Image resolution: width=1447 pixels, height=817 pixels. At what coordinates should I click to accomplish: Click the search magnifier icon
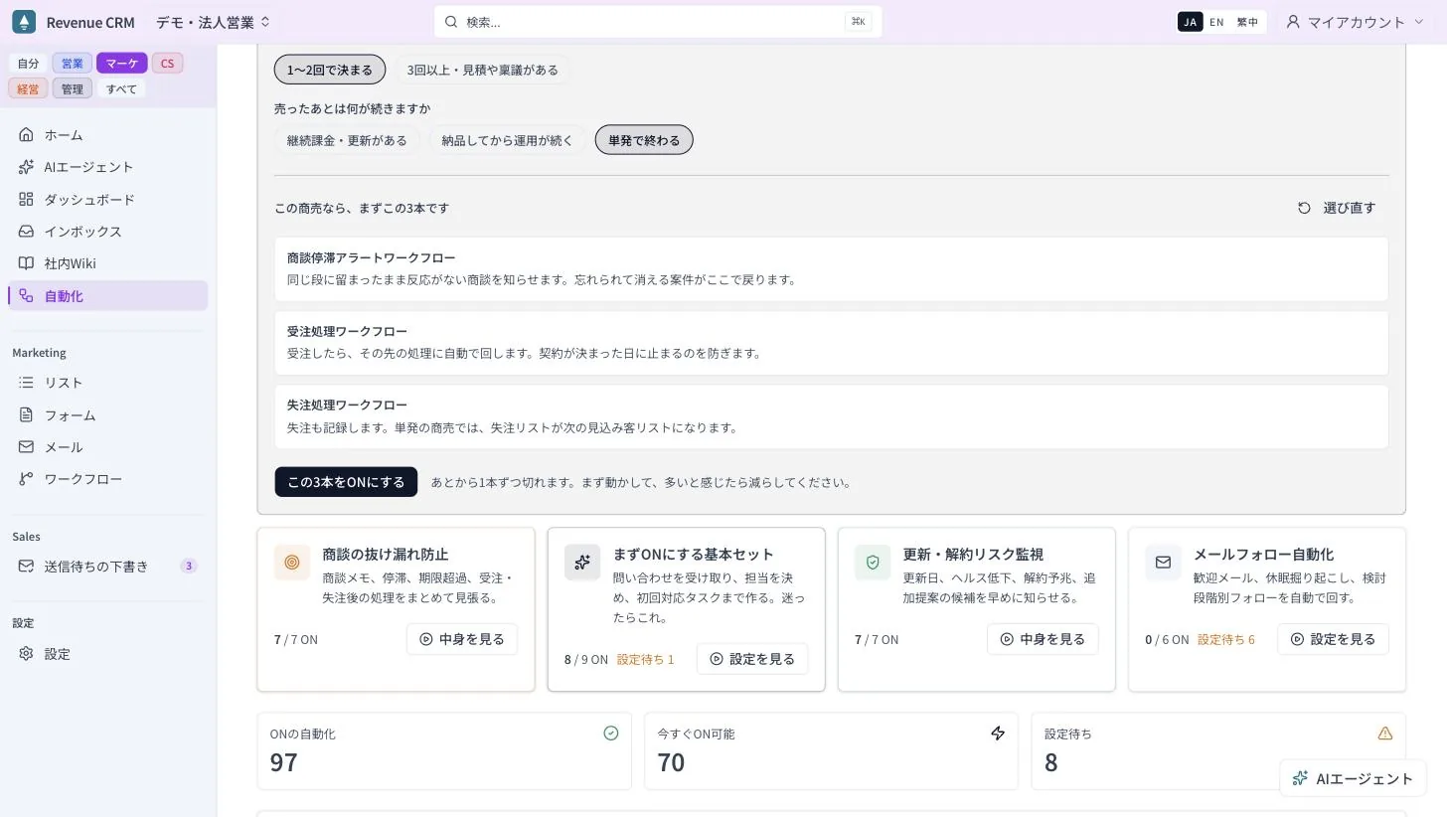(x=451, y=22)
